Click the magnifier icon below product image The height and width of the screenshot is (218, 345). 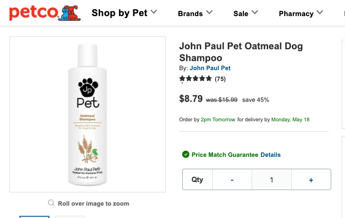51,203
